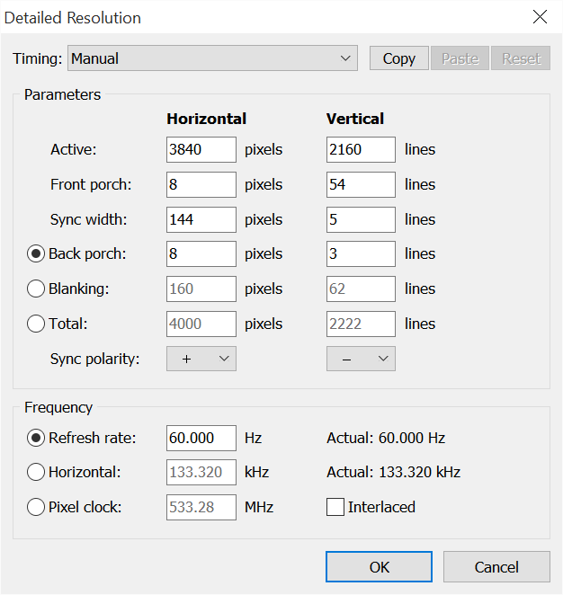Select the vertical Front porch field
Image resolution: width=563 pixels, height=595 pixels.
(x=361, y=184)
